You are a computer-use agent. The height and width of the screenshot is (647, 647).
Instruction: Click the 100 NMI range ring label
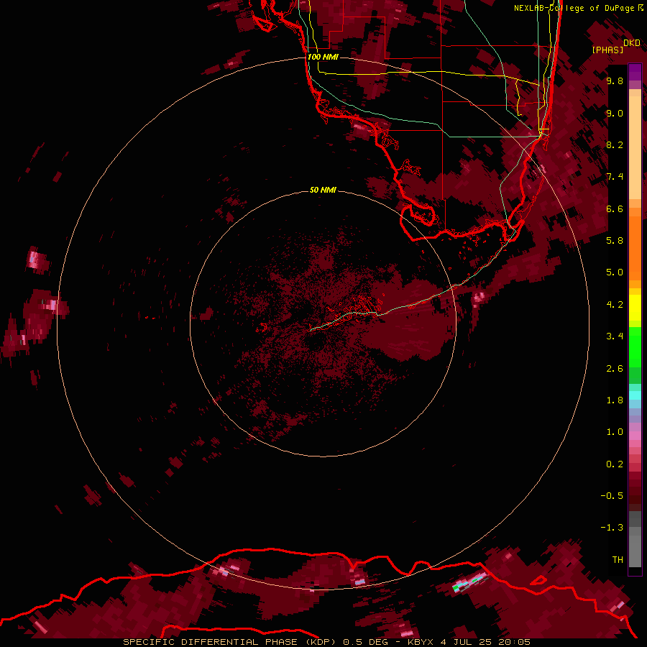coord(323,57)
